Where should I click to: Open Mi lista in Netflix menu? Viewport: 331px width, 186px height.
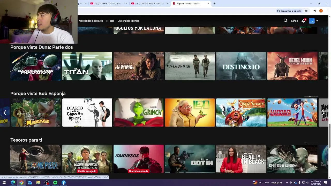(110, 21)
